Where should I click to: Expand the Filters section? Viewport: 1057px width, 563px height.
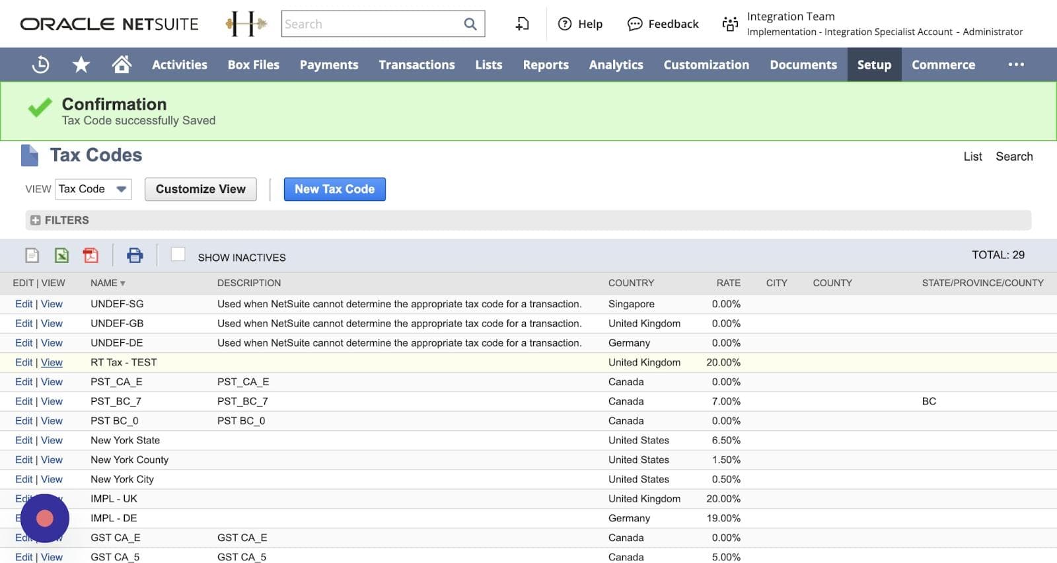(36, 220)
